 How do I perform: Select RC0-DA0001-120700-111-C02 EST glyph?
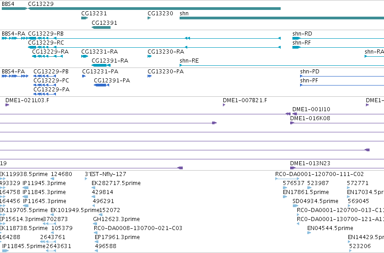287,179
